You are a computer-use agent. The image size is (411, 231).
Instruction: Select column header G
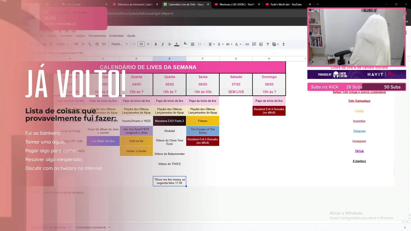point(236,59)
